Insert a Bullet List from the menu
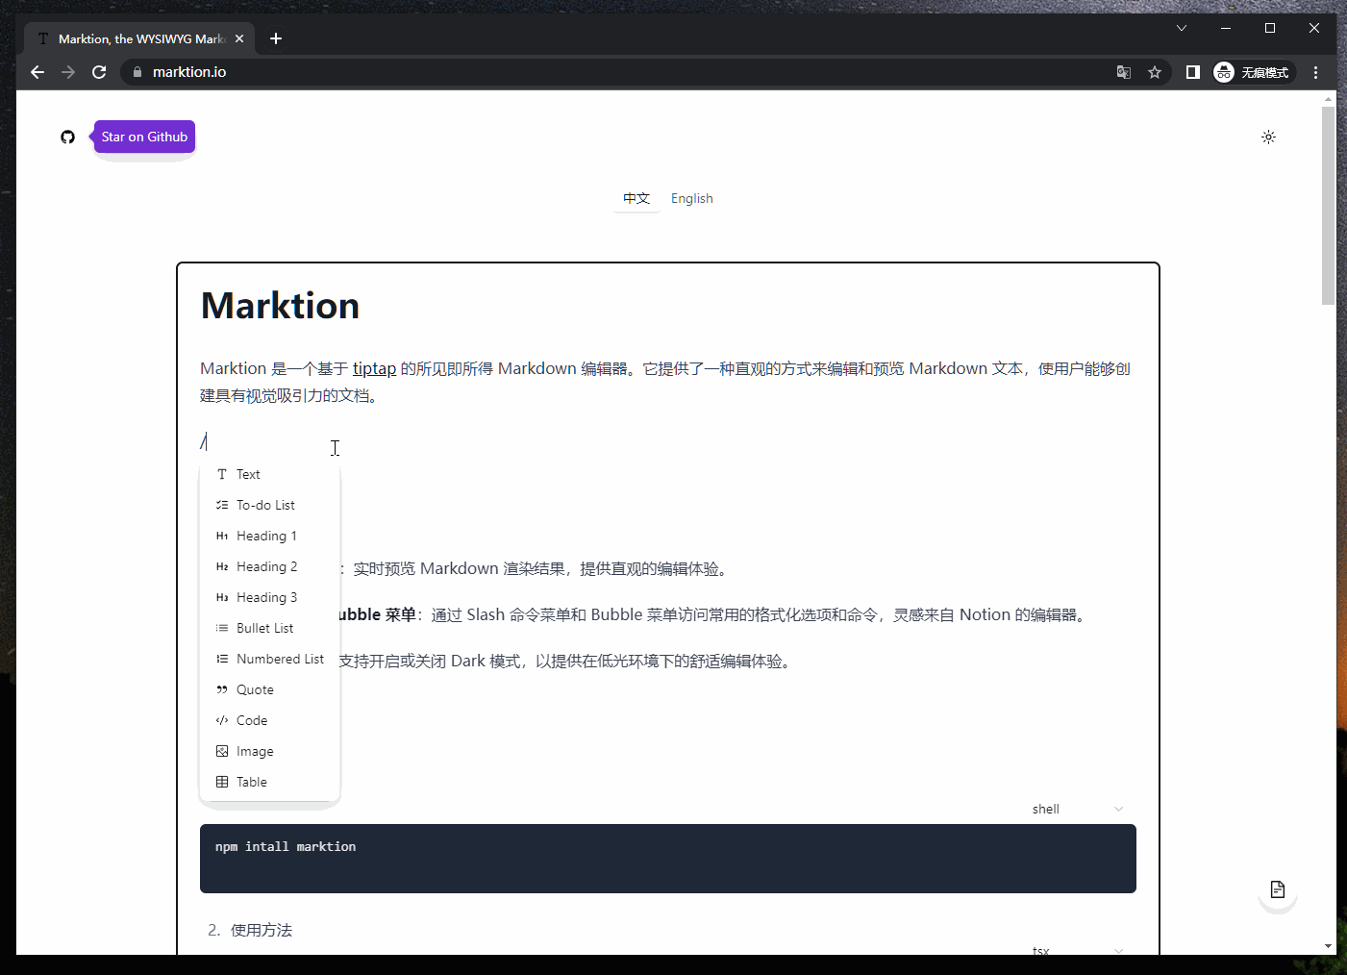 pos(269,628)
